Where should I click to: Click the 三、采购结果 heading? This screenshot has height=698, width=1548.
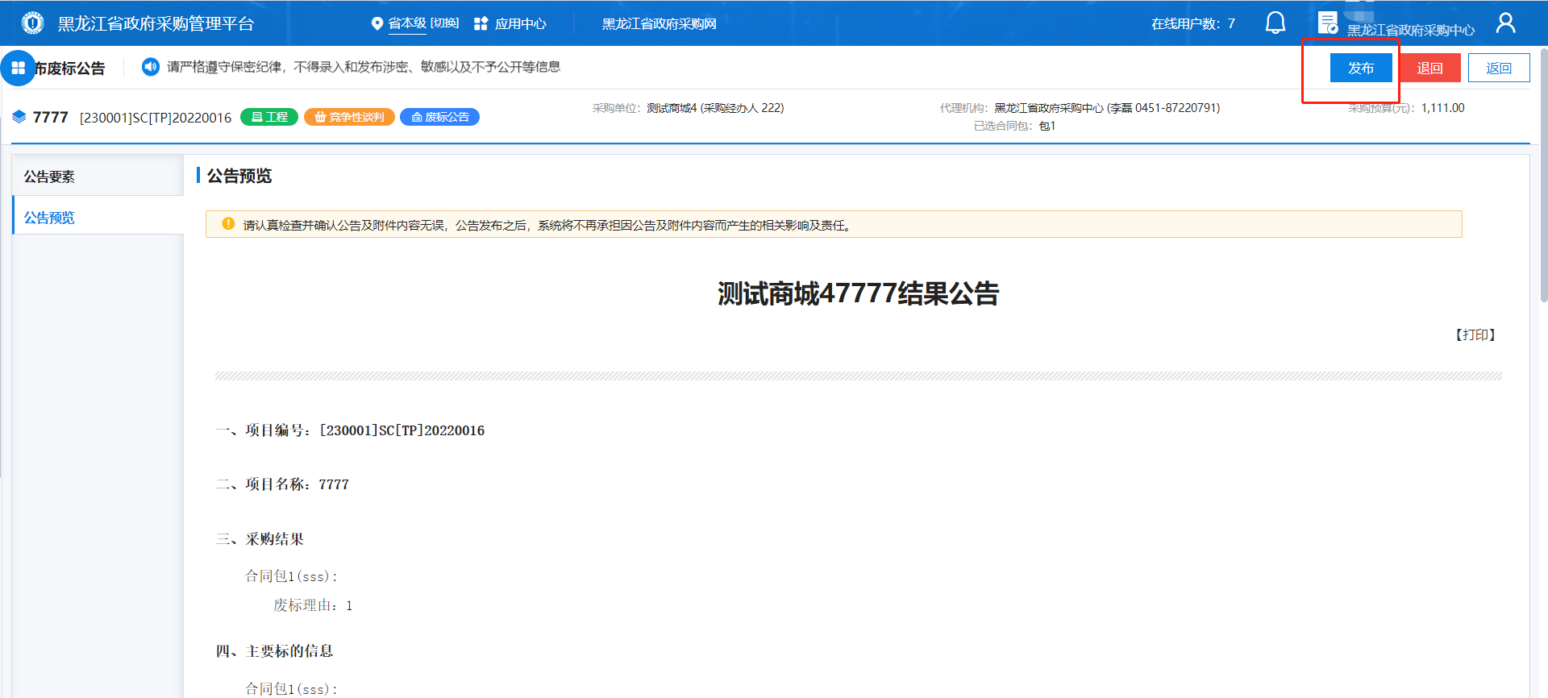point(260,539)
